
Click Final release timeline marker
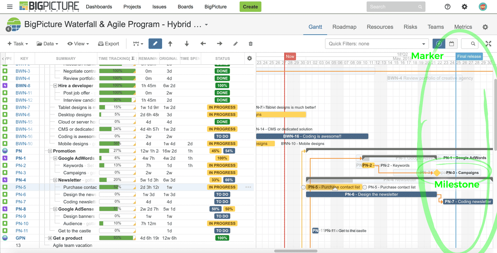[469, 56]
